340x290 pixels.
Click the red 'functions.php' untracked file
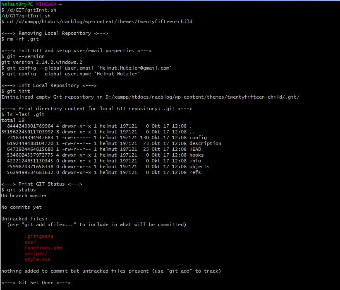[43, 248]
